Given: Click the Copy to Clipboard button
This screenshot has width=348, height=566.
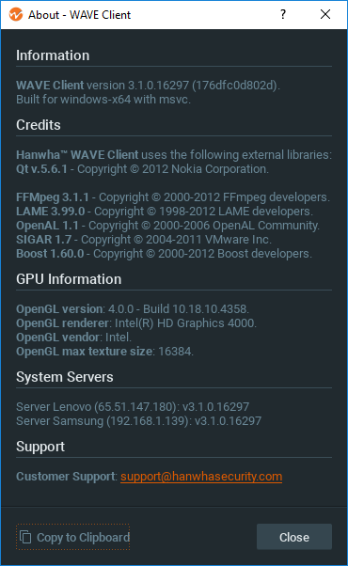Looking at the screenshot, I should pos(73,537).
